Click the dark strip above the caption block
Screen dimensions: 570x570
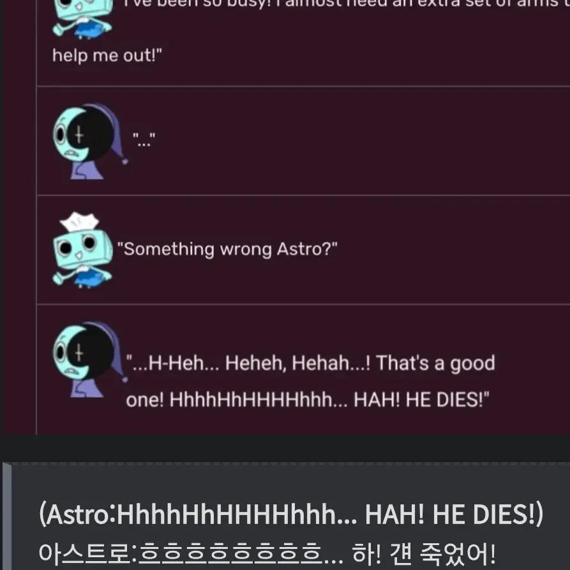pyautogui.click(x=285, y=448)
